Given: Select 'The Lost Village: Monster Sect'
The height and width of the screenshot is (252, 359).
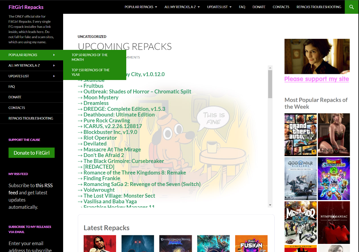Looking at the screenshot, I should coord(119,196).
